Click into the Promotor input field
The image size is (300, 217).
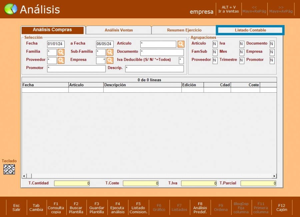click(76, 69)
